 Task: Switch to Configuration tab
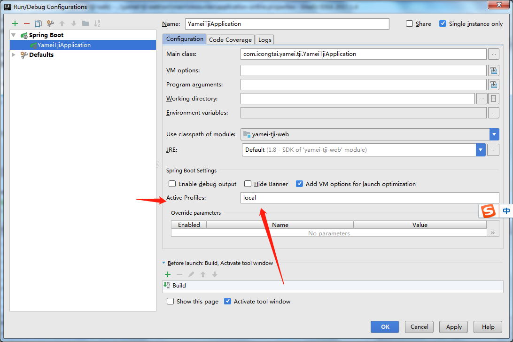pos(185,39)
